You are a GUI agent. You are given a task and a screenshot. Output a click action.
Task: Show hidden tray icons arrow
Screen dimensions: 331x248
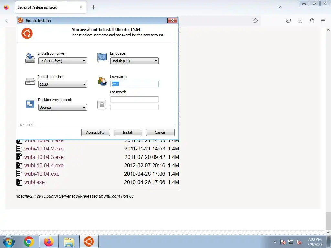point(275,242)
